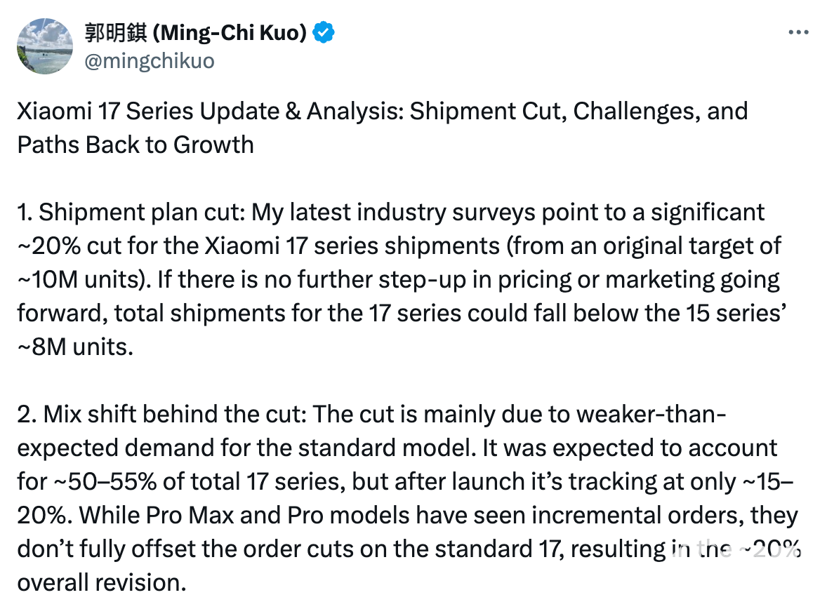The image size is (827, 609).
Task: Click the Chinese name 郭明錤
Action: coord(114,32)
